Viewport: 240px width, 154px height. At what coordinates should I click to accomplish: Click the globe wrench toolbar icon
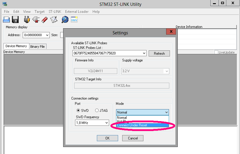point(65,20)
